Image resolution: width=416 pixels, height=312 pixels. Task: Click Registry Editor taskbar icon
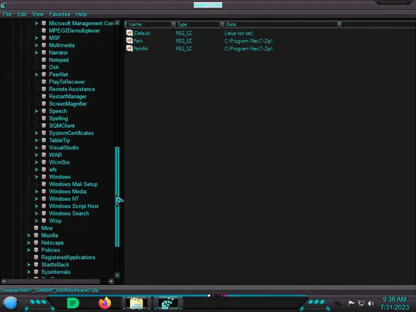pyautogui.click(x=168, y=303)
